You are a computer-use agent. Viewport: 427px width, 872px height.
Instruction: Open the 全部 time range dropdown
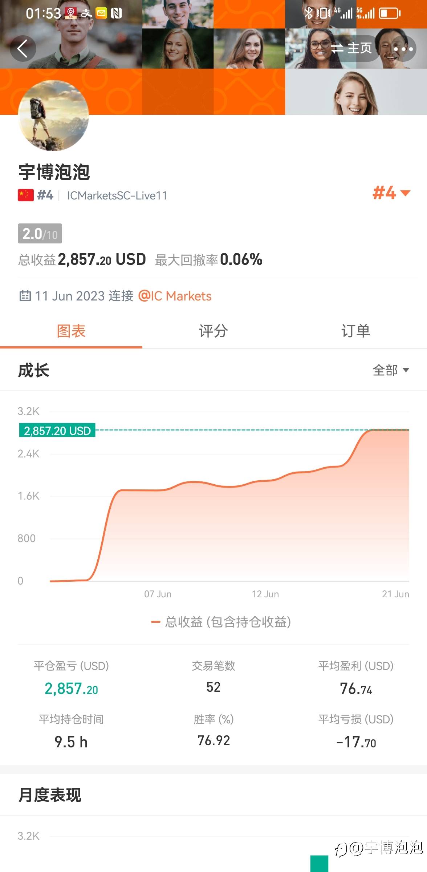point(391,370)
